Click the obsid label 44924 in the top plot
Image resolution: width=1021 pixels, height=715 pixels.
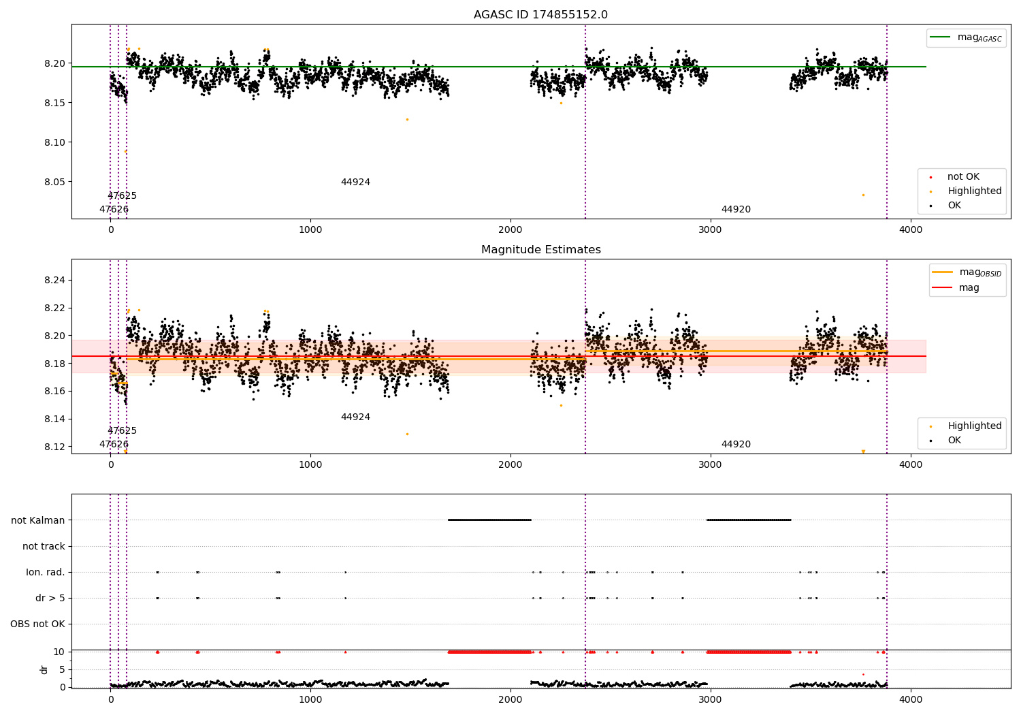(x=355, y=182)
